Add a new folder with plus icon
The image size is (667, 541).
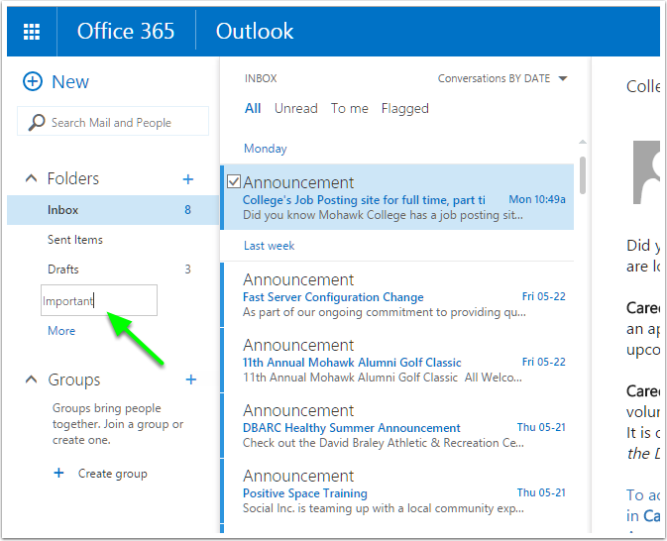click(x=188, y=179)
